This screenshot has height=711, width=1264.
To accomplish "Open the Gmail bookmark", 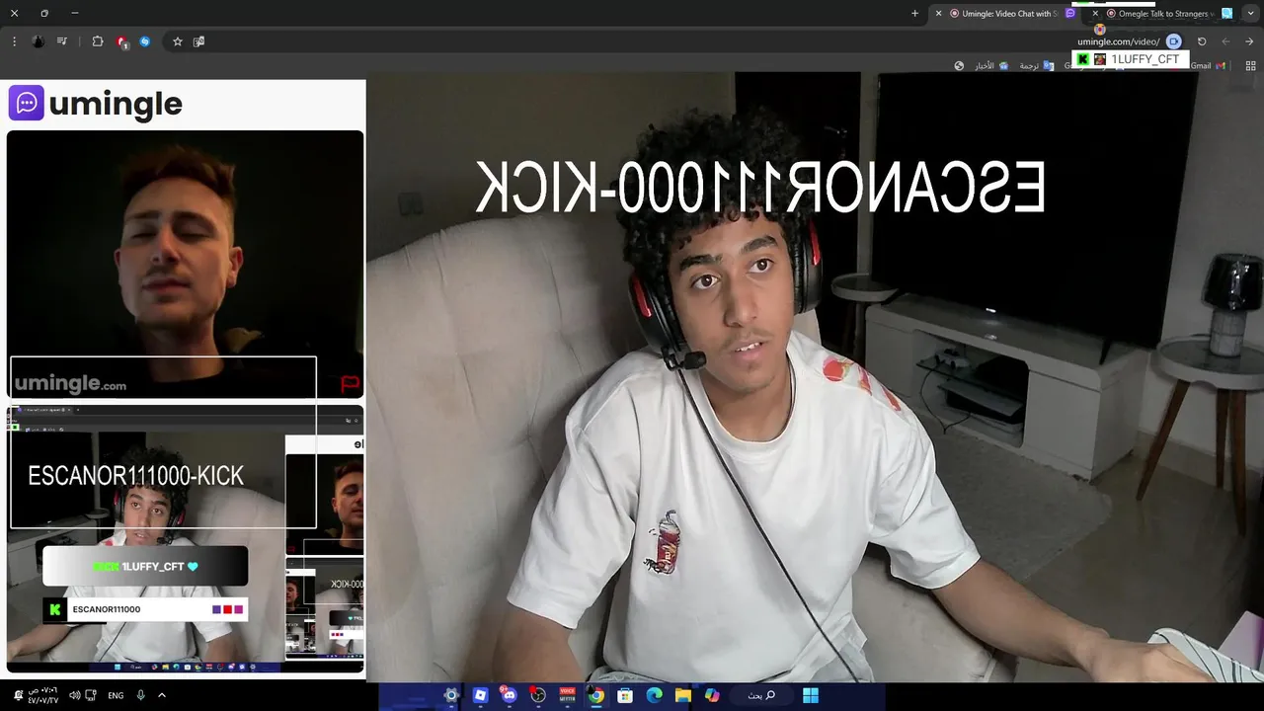I will click(1208, 66).
